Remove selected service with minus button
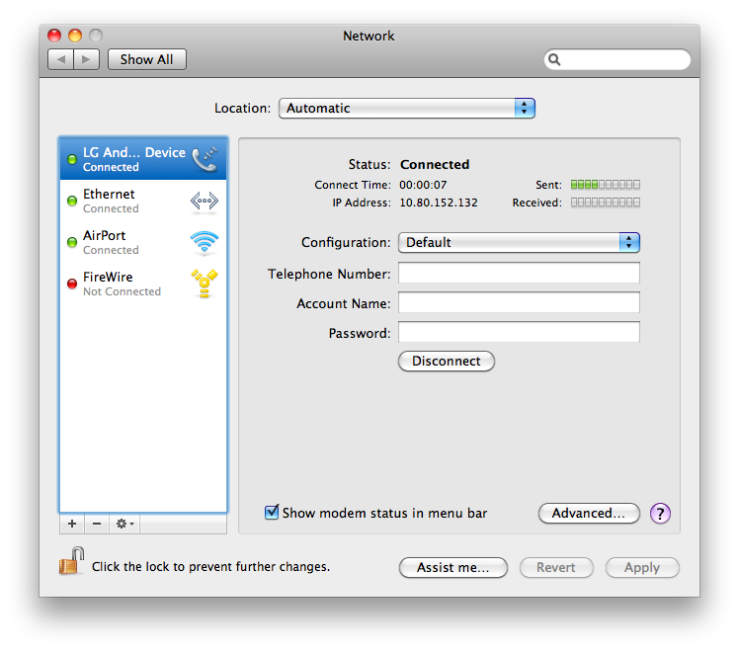 pos(97,524)
